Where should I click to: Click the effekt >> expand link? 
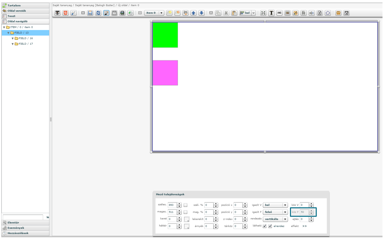(x=304, y=226)
